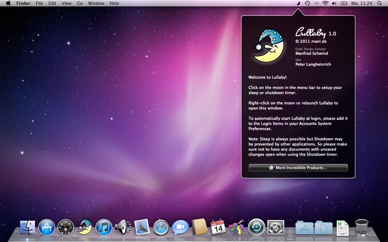This screenshot has height=242, width=388.
Task: Open the Trash in the Dock
Action: [x=361, y=227]
